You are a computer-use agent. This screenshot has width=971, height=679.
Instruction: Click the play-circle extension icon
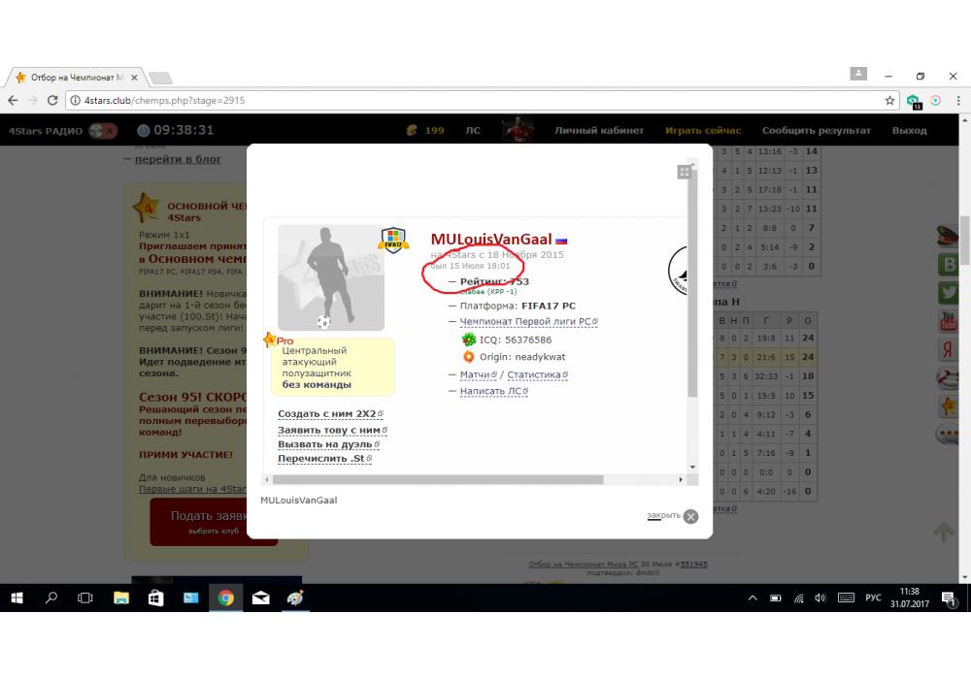pyautogui.click(x=935, y=100)
